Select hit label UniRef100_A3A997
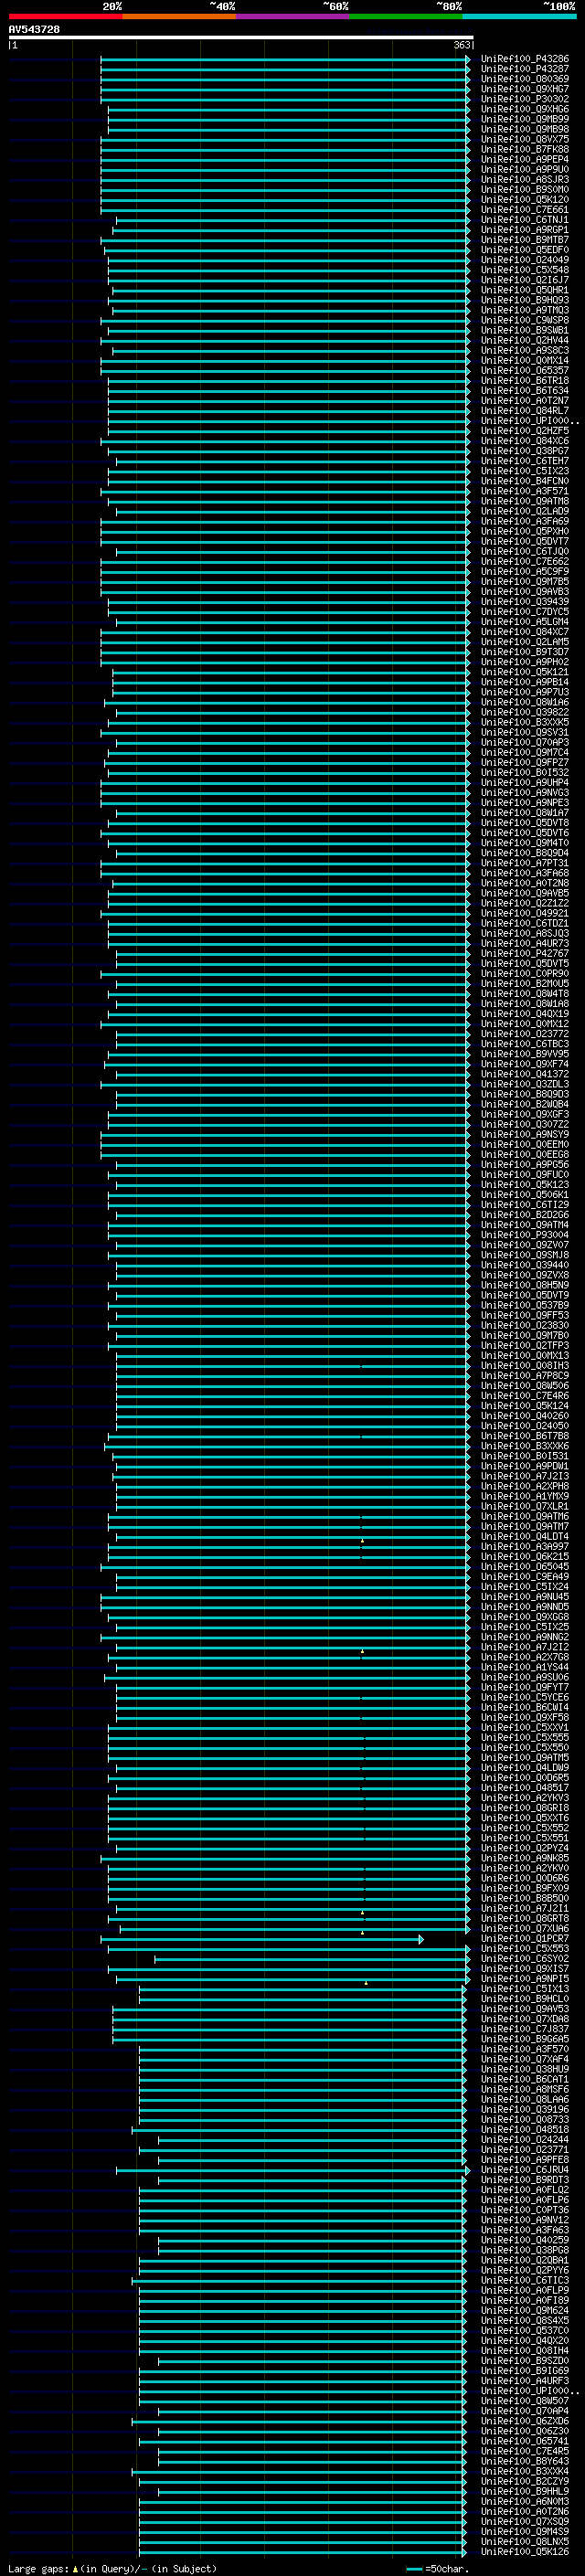Image resolution: width=585 pixels, height=2576 pixels. pos(524,1546)
